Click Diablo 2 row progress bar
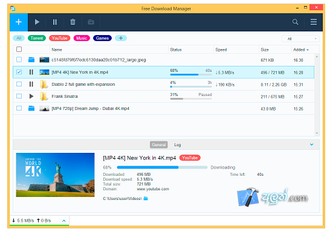The image size is (330, 232). click(191, 86)
